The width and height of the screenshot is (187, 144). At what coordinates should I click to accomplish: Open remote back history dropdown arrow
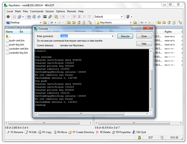(146, 23)
